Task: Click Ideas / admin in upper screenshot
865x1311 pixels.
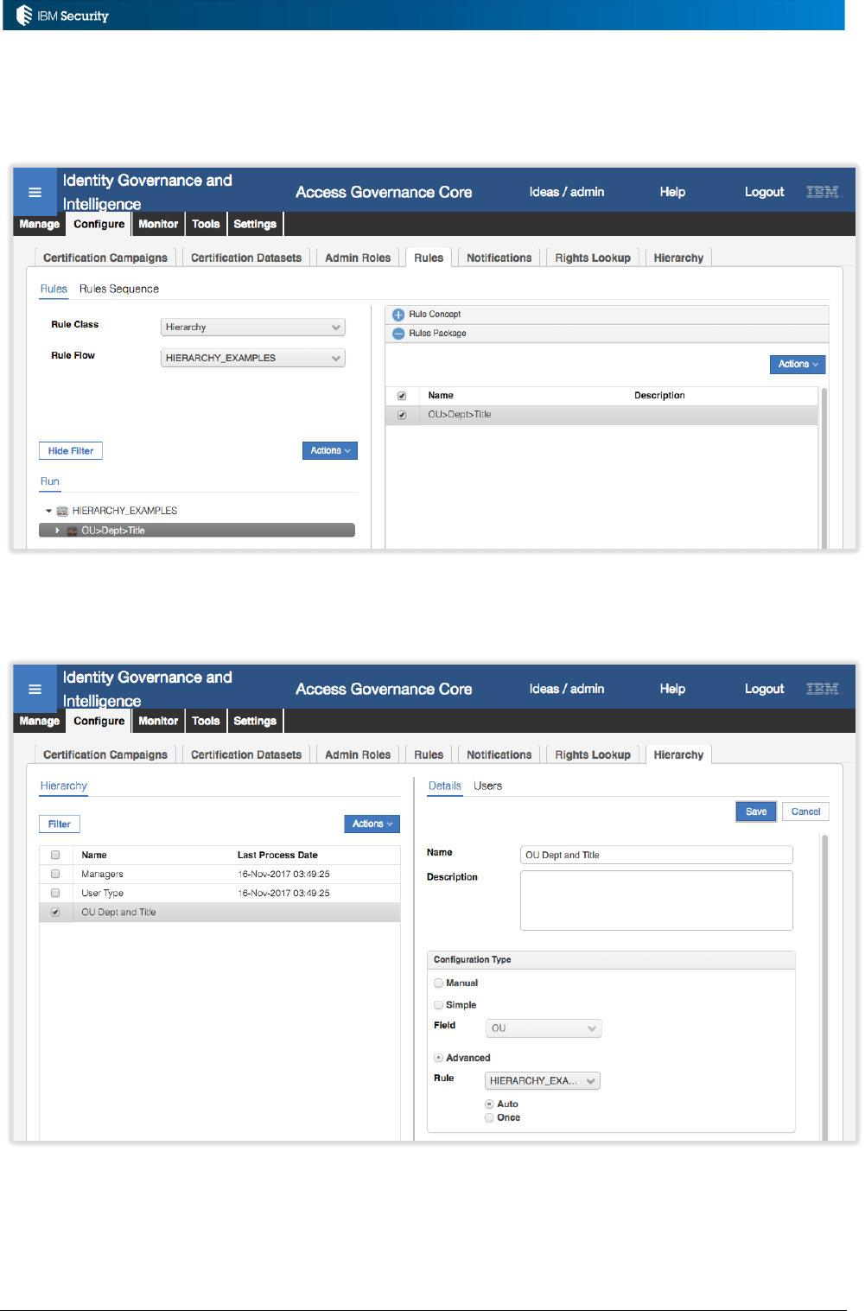Action: click(567, 192)
